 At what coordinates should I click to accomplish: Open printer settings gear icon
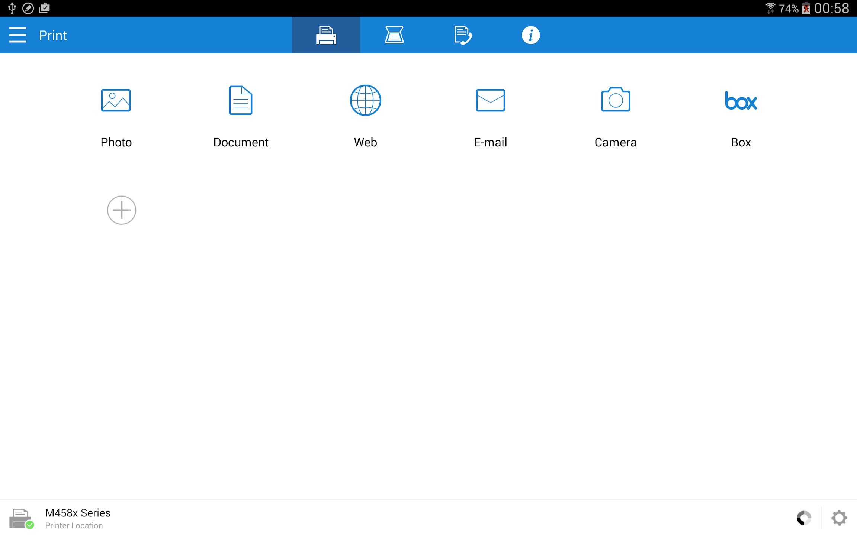839,518
